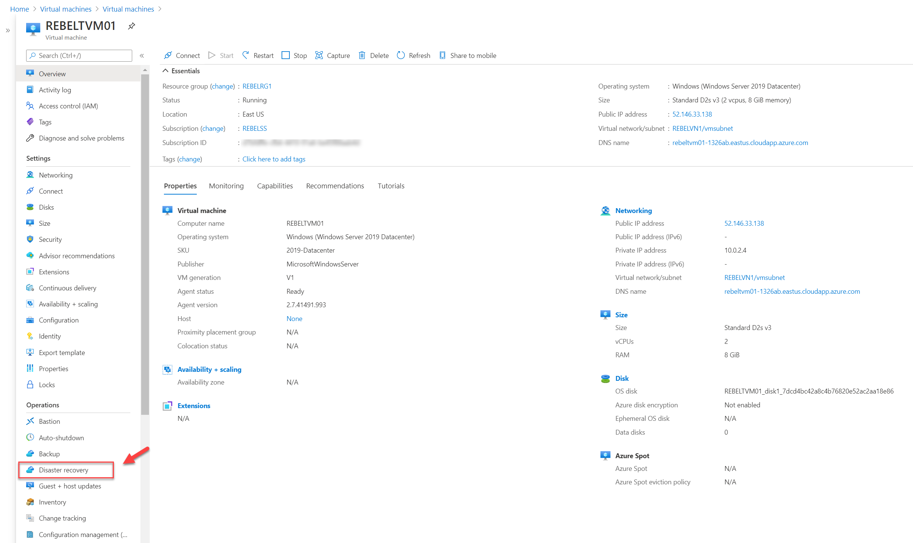
Task: Open Networking section heading in properties
Action: [633, 210]
